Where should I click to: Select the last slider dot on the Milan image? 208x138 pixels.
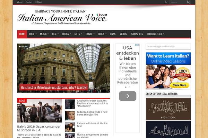(x=27, y=47)
